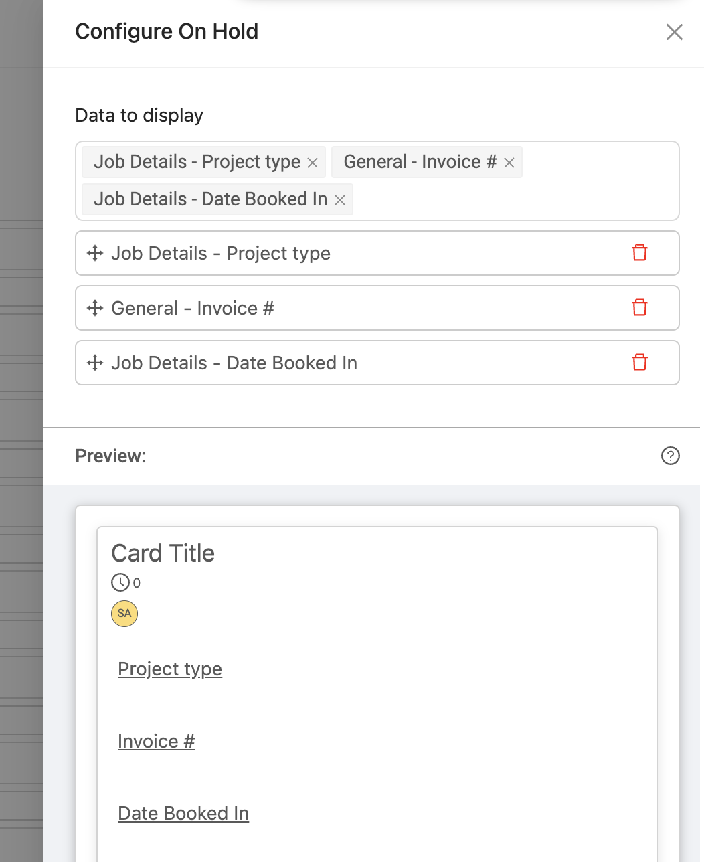The width and height of the screenshot is (704, 862).
Task: Click the move handle on Date Booked In row
Action: pyautogui.click(x=95, y=363)
